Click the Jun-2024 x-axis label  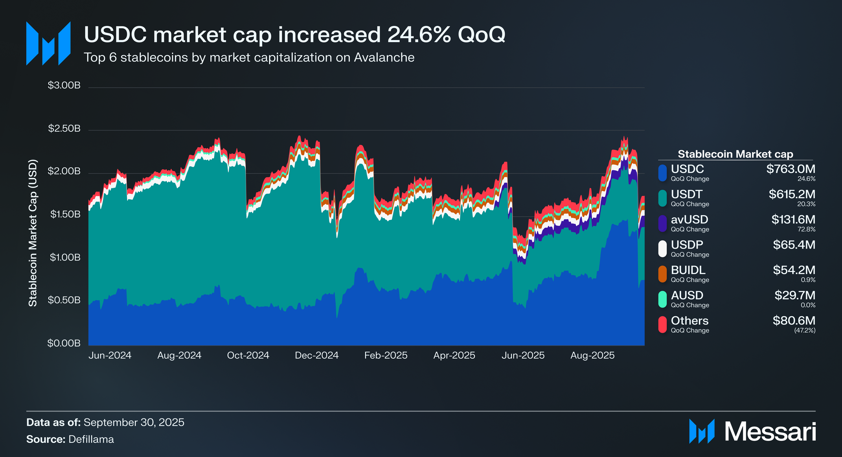coord(110,356)
